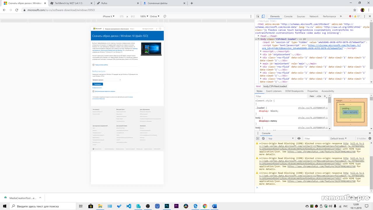Expand the head element node

click(259, 36)
